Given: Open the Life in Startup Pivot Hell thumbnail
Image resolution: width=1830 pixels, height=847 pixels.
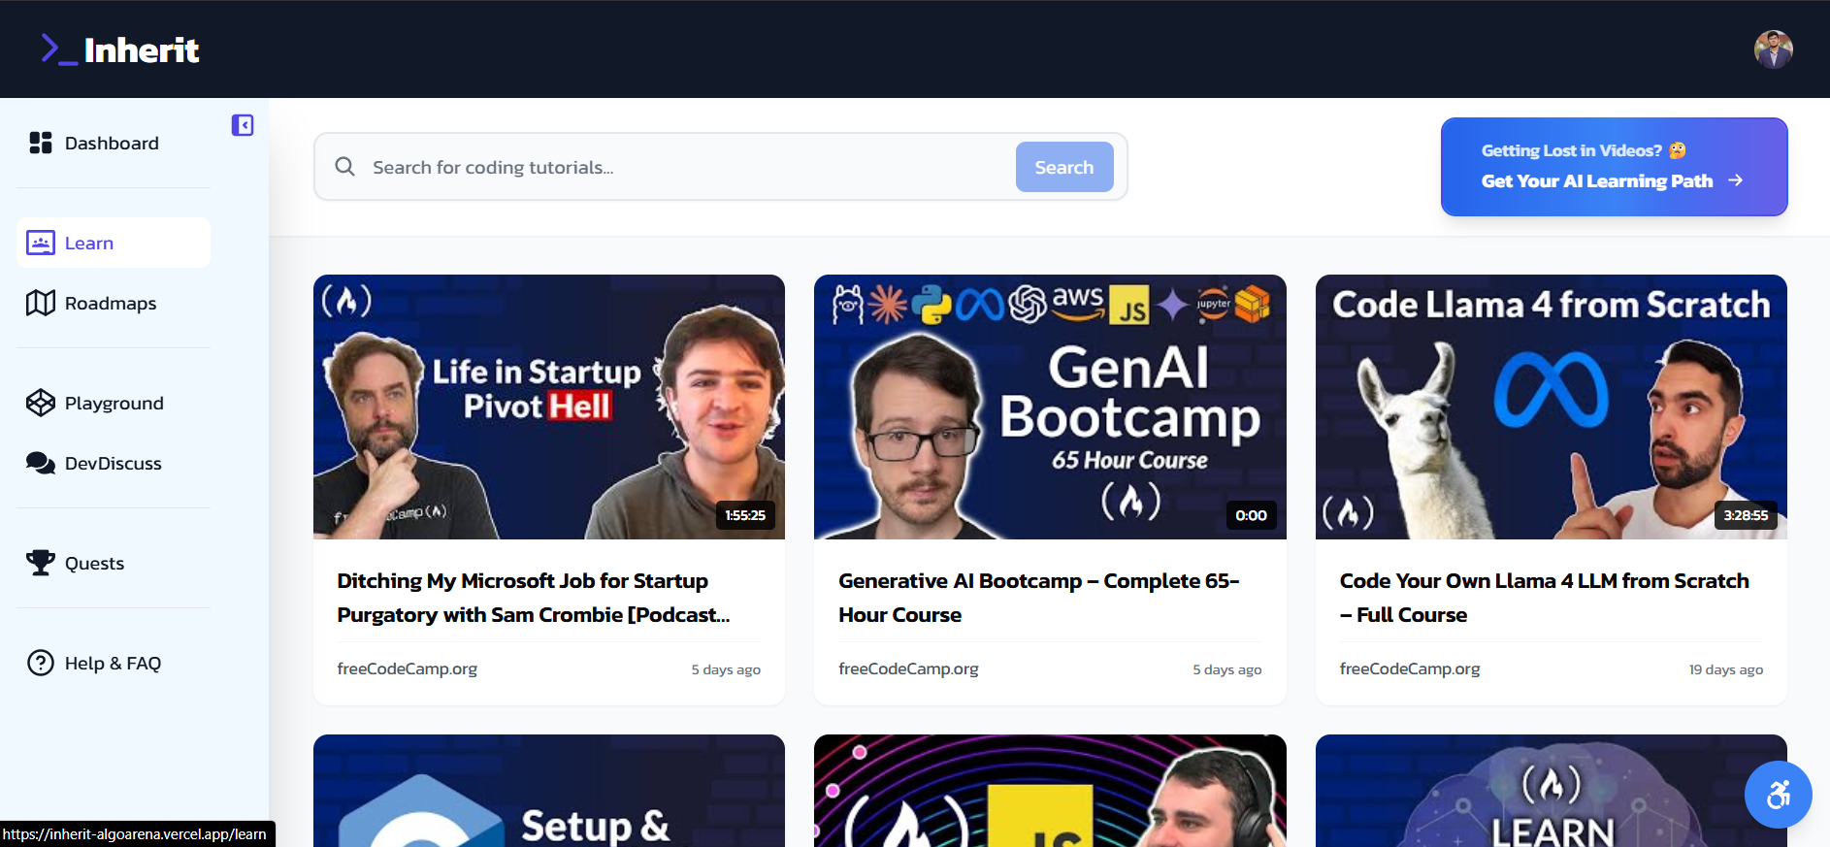Looking at the screenshot, I should [x=549, y=407].
